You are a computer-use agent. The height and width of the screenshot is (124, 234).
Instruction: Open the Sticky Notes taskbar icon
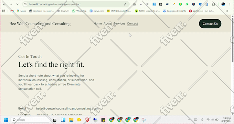point(103,120)
